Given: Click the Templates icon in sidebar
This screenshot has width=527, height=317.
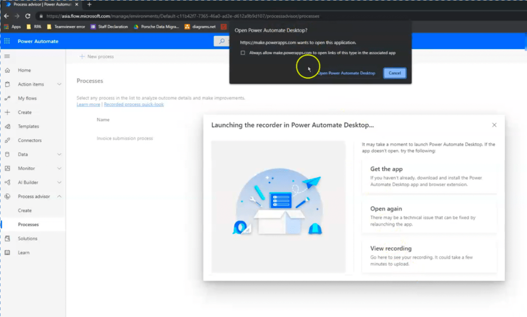Looking at the screenshot, I should (x=7, y=126).
